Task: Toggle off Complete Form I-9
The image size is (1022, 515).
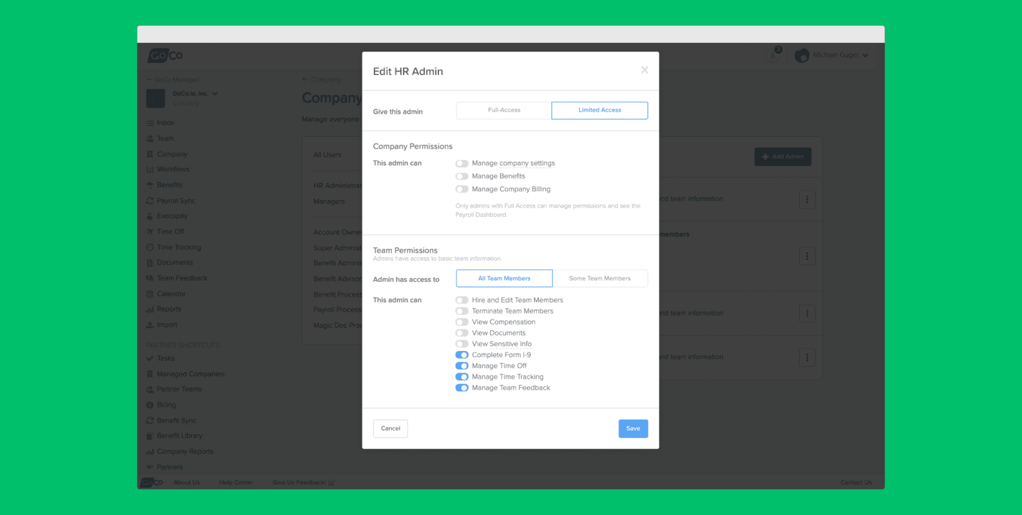Action: [462, 355]
